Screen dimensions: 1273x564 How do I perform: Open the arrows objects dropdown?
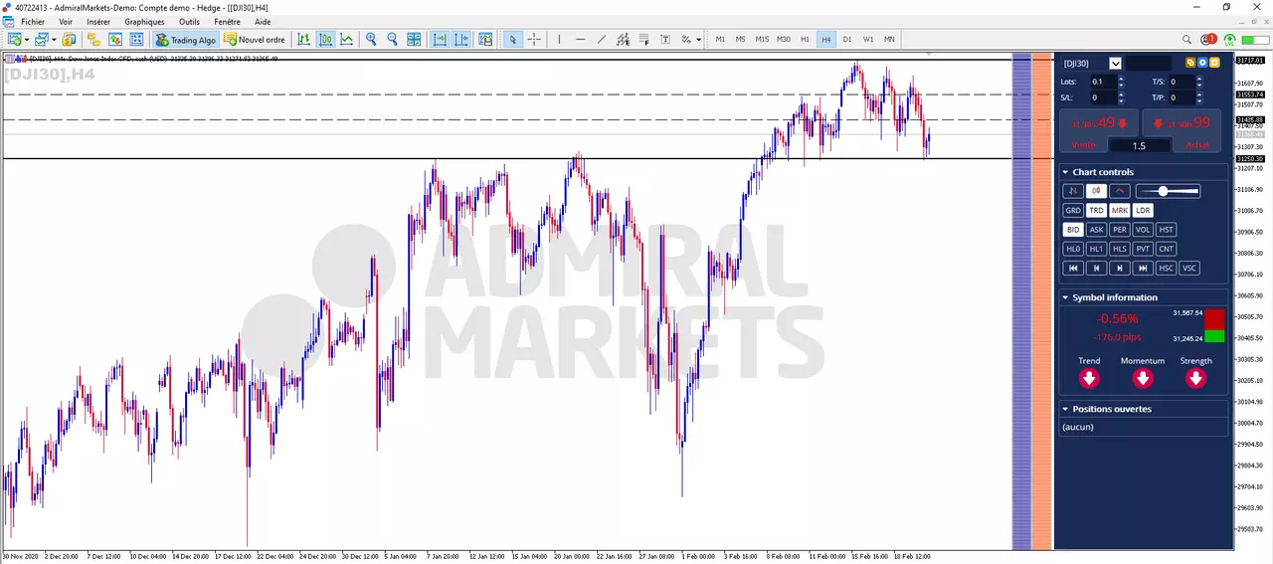(x=698, y=40)
